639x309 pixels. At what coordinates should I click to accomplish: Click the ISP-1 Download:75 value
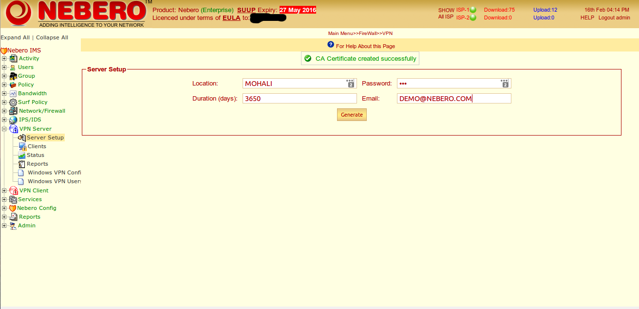499,10
